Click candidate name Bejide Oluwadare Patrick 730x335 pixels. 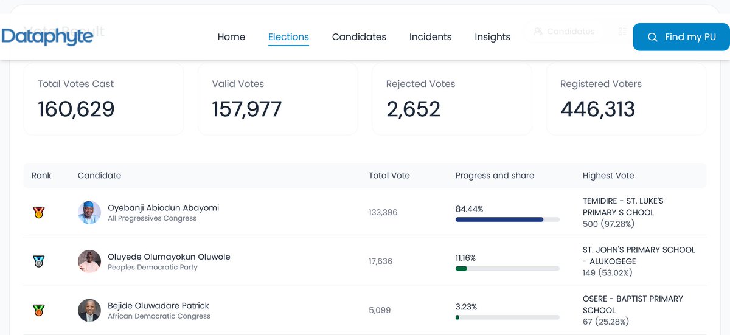(x=158, y=305)
